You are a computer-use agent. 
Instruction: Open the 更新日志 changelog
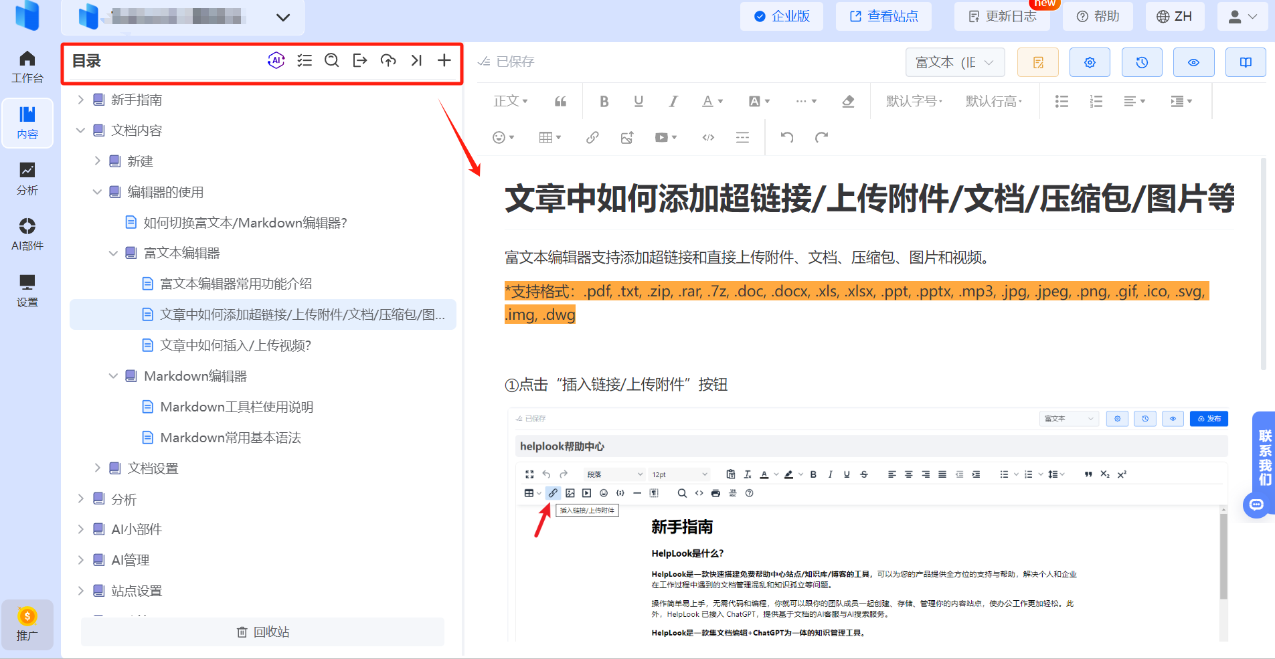click(1002, 16)
